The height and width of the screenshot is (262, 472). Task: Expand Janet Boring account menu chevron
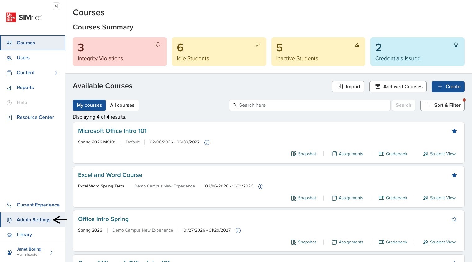51,252
